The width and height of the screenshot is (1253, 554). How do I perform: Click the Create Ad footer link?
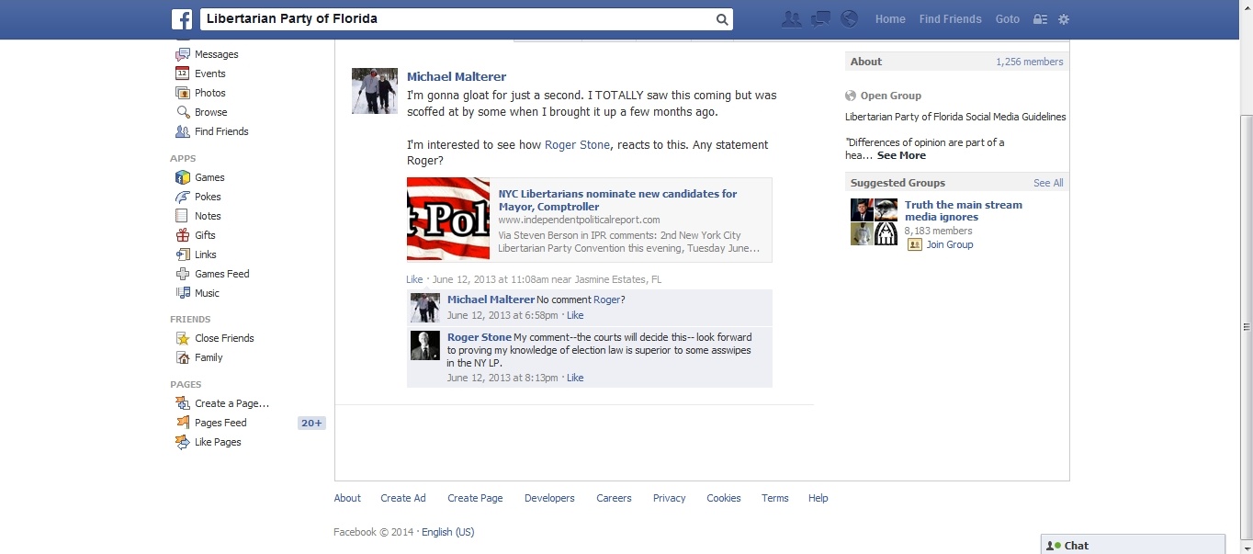click(403, 498)
